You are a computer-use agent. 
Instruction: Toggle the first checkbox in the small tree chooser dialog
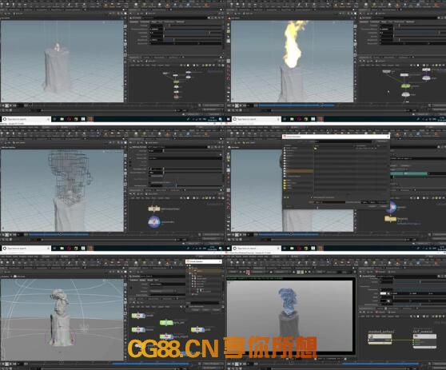coord(193,277)
